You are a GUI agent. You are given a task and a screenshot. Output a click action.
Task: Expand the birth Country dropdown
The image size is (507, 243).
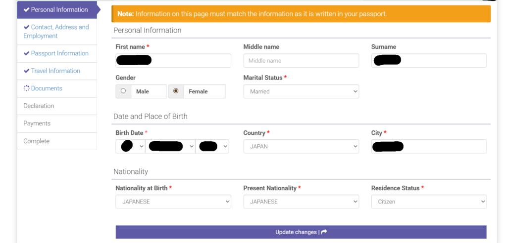coord(301,147)
